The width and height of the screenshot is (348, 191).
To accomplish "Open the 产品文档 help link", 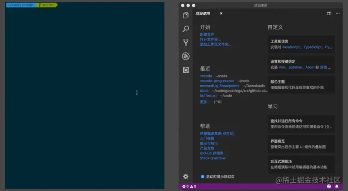I will 207,148.
